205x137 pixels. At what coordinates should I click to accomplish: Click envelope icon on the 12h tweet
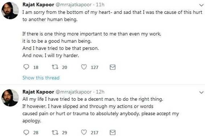coord(112,132)
